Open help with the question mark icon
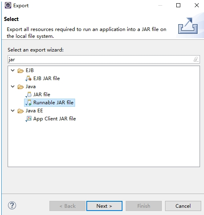204x215 pixels. click(12, 205)
